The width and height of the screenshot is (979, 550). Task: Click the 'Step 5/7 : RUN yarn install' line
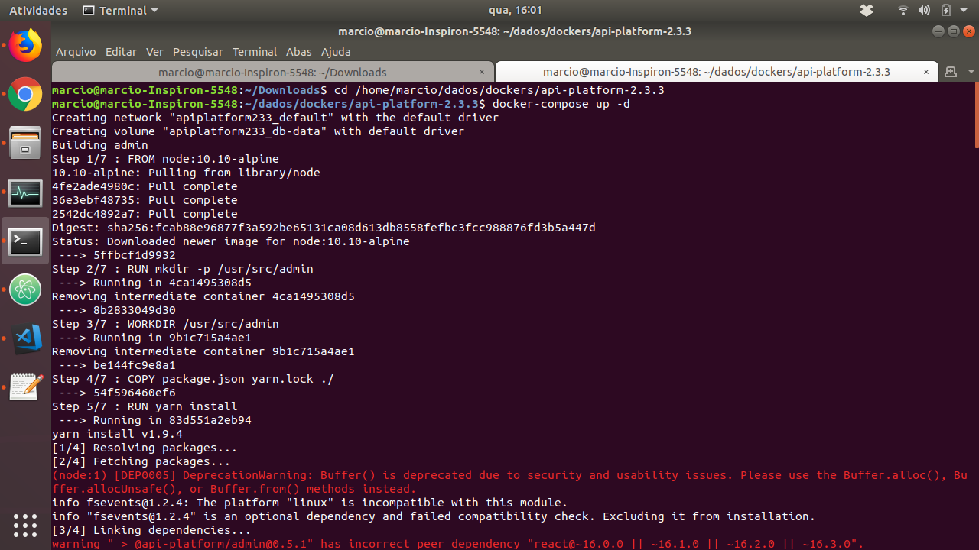click(x=145, y=406)
